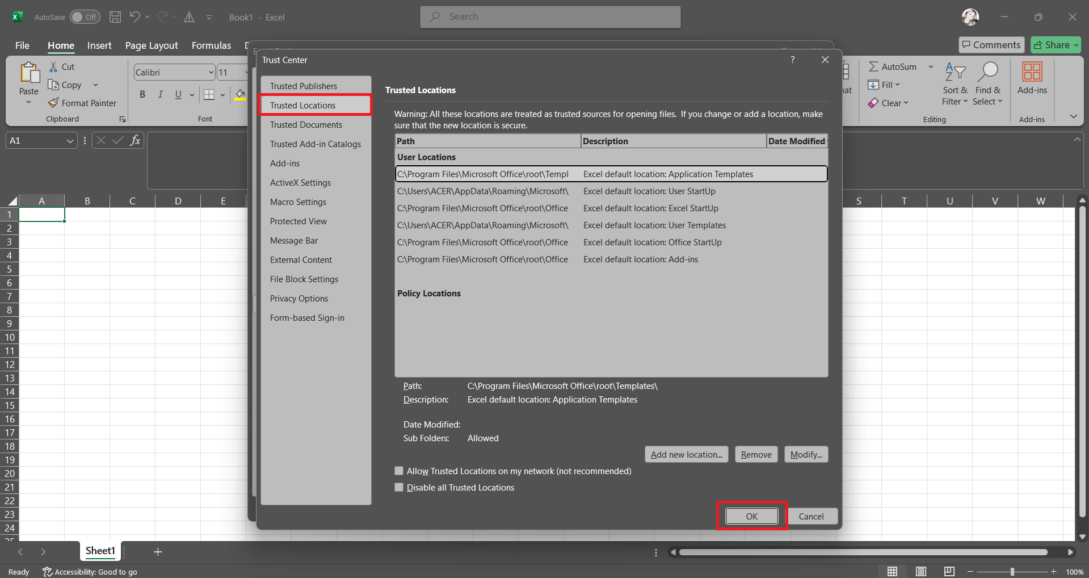Click OK in Trust Center dialog

click(x=752, y=516)
